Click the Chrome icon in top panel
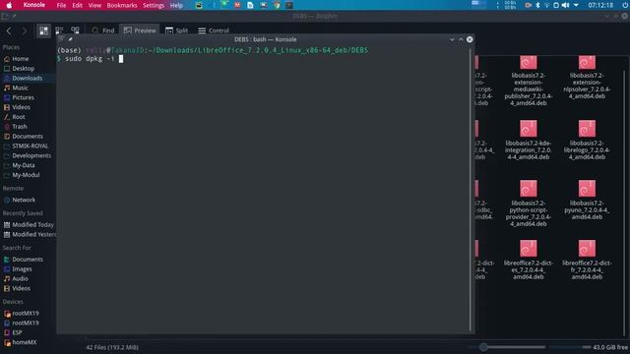This screenshot has width=630, height=354. click(x=277, y=5)
